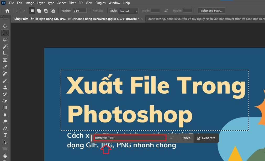Select the Lasso tool
265x161 pixels.
[x=5, y=40]
